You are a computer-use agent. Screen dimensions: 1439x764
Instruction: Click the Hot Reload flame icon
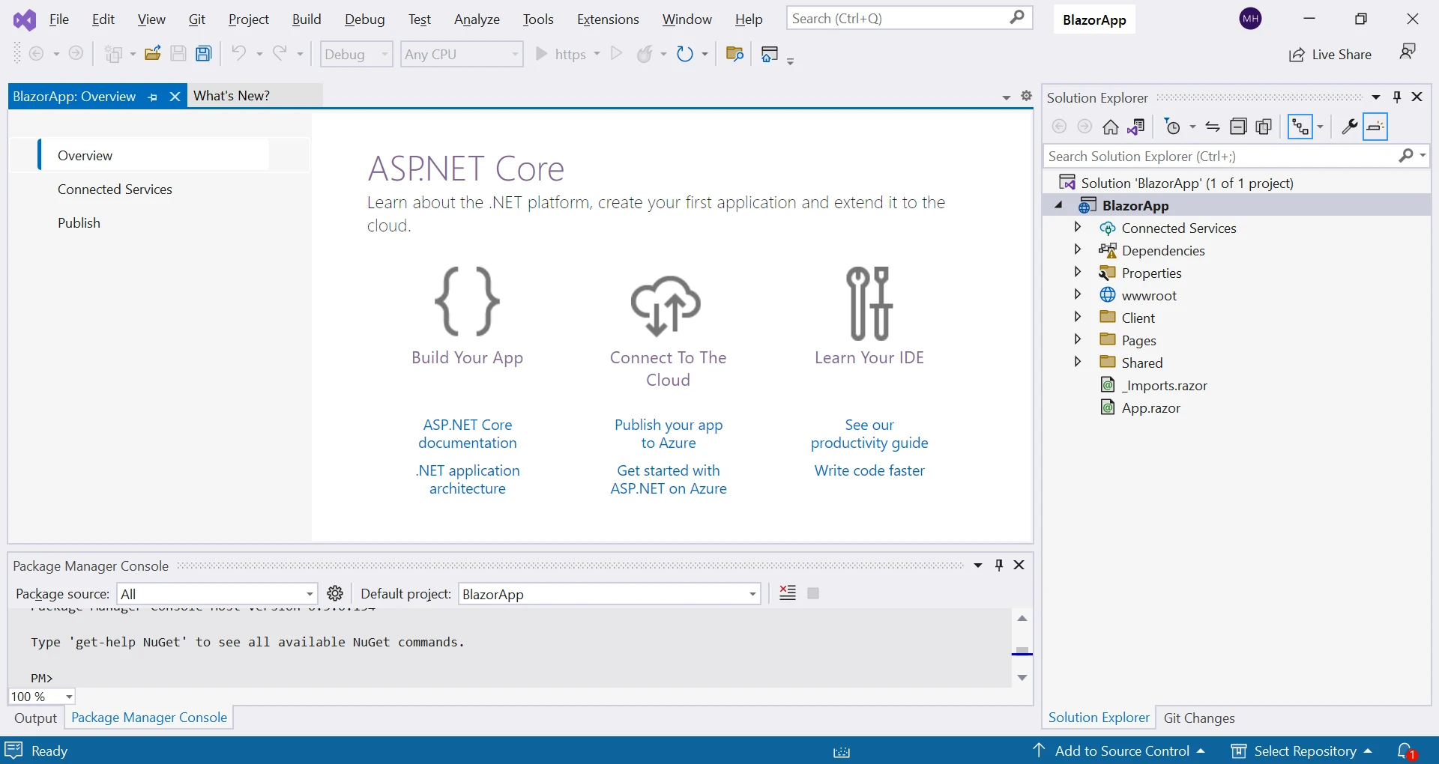[x=645, y=54]
